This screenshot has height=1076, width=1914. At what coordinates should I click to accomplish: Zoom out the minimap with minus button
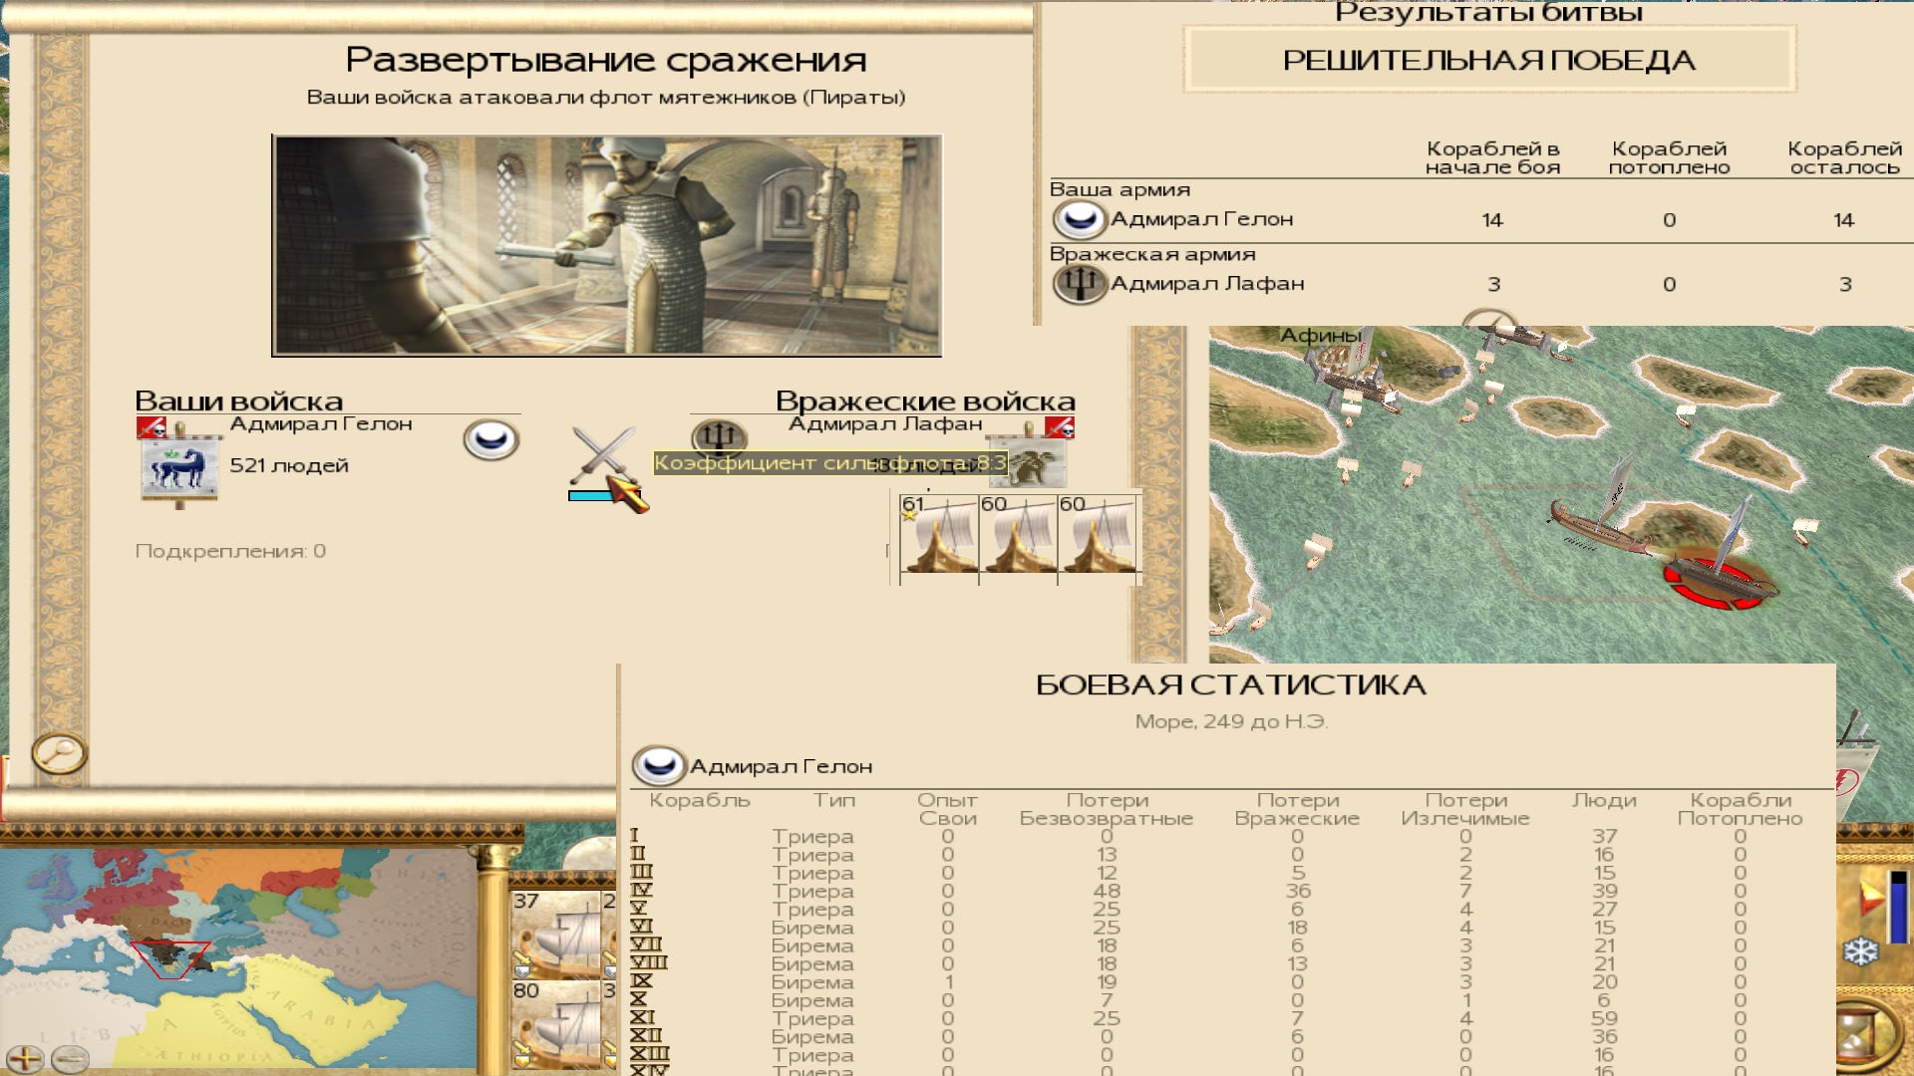[70, 1058]
